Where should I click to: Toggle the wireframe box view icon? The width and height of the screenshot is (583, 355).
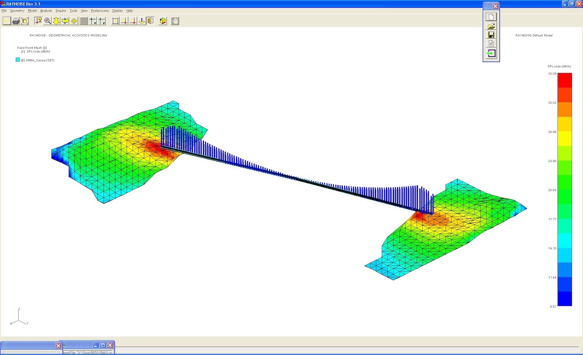point(115,21)
